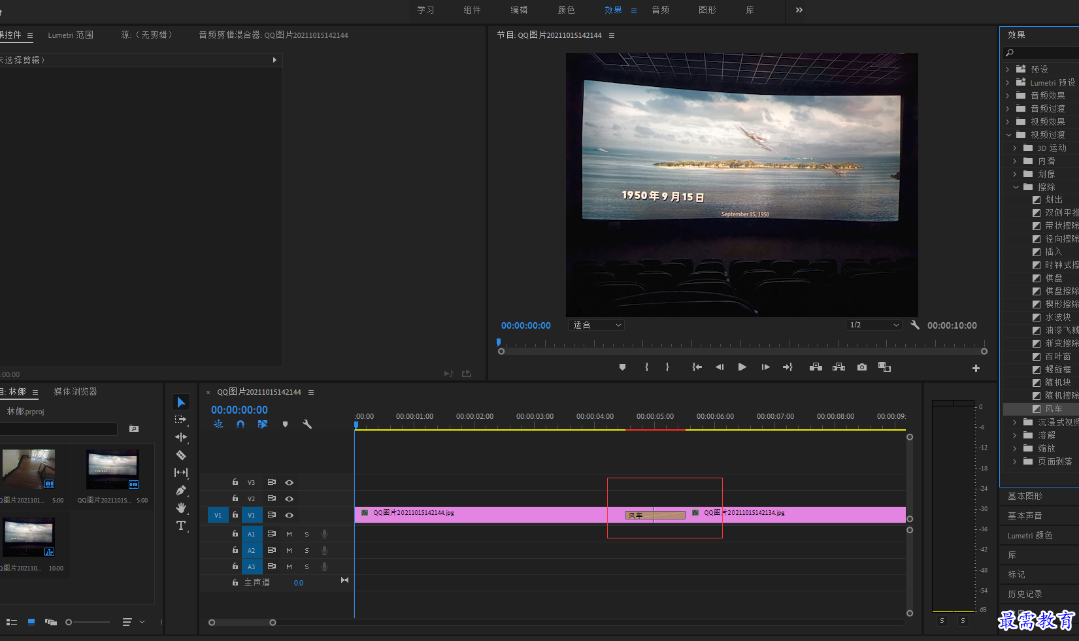
Task: Toggle linked selection in timeline
Action: pyautogui.click(x=263, y=424)
